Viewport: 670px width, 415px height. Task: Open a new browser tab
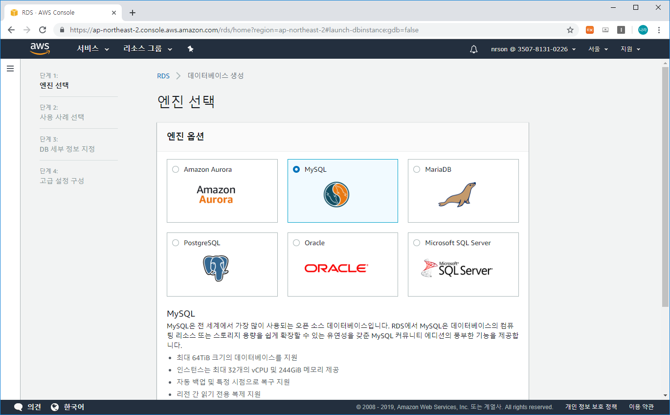coord(133,13)
